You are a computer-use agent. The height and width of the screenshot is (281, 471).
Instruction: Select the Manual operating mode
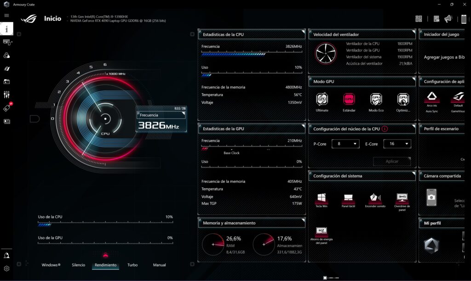[x=159, y=265]
